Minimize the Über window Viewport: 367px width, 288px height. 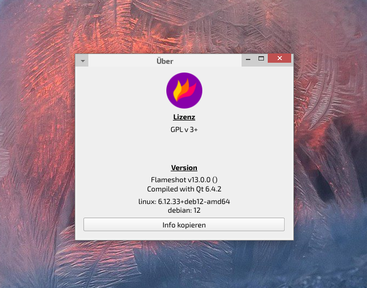[x=248, y=59]
